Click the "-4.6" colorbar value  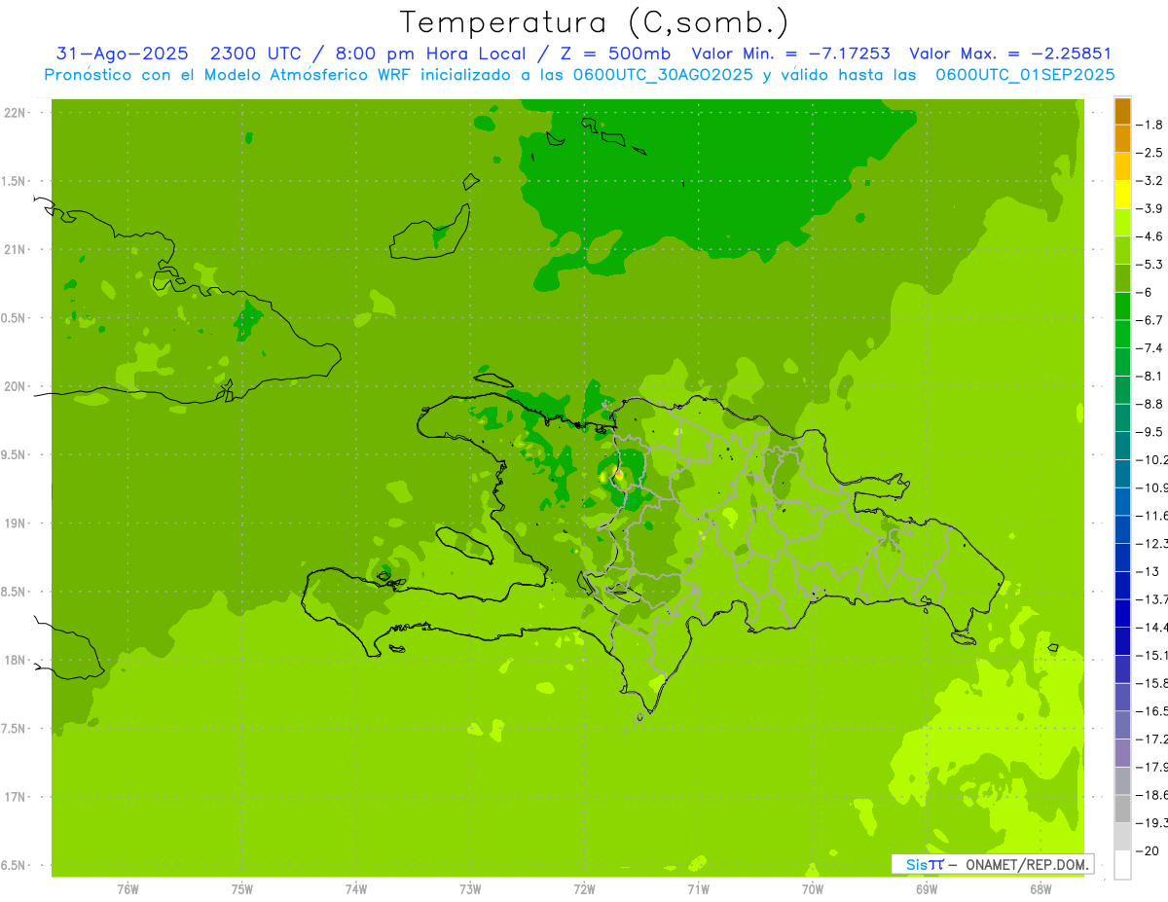[1150, 236]
